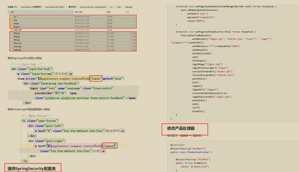The image size is (299, 172).
Task: Click the code line .hasAnyRole("USER")
Action: (216, 46)
